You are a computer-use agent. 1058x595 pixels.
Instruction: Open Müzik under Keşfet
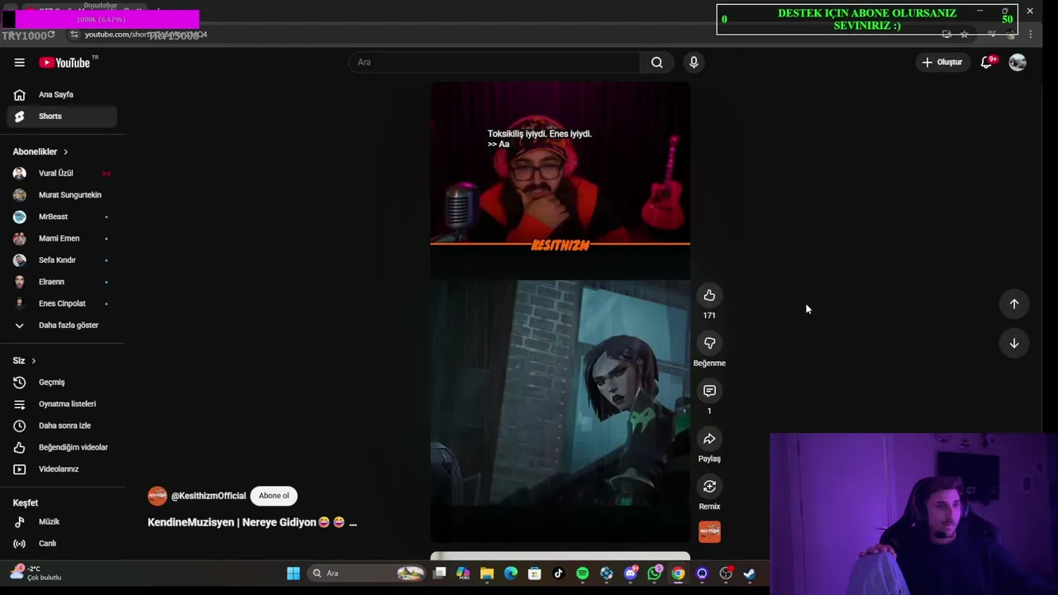point(62,522)
